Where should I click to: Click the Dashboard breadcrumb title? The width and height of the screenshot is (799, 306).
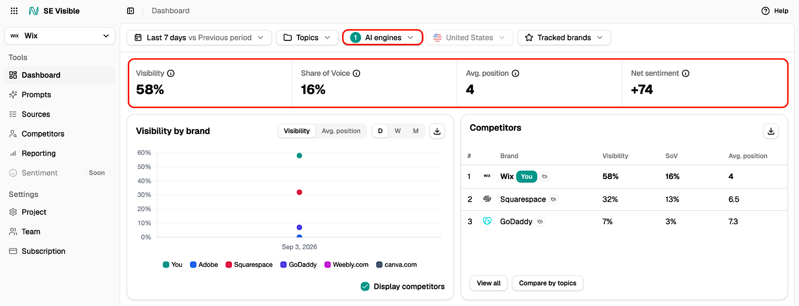171,11
